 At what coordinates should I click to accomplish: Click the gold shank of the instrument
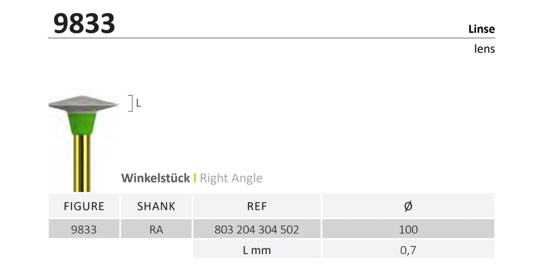click(x=82, y=161)
